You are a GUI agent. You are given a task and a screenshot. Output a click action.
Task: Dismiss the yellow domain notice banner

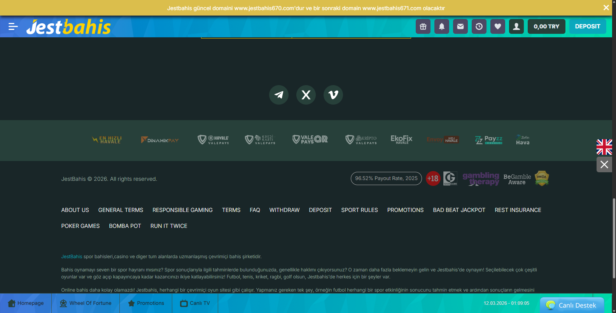pyautogui.click(x=606, y=8)
